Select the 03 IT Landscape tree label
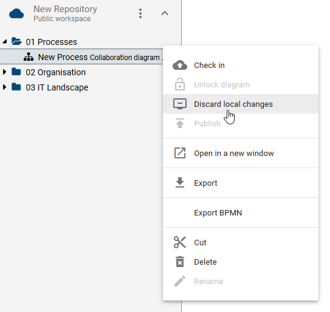The width and height of the screenshot is (330, 312). [x=57, y=87]
